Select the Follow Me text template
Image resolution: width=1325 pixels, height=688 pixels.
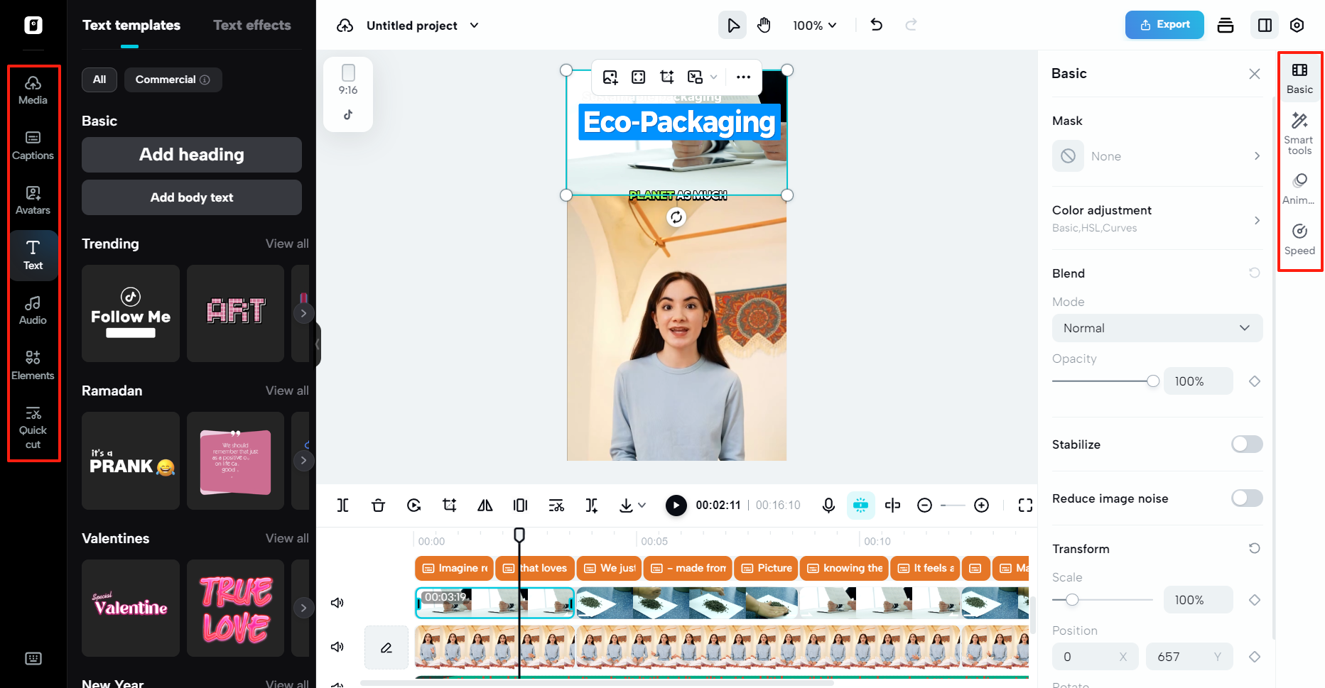pos(131,314)
